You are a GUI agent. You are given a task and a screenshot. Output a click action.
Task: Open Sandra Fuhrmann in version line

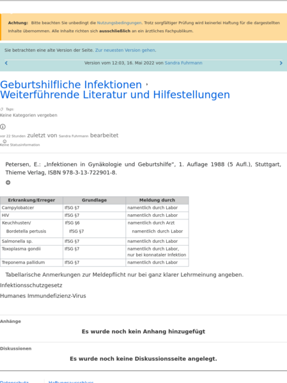(x=183, y=63)
